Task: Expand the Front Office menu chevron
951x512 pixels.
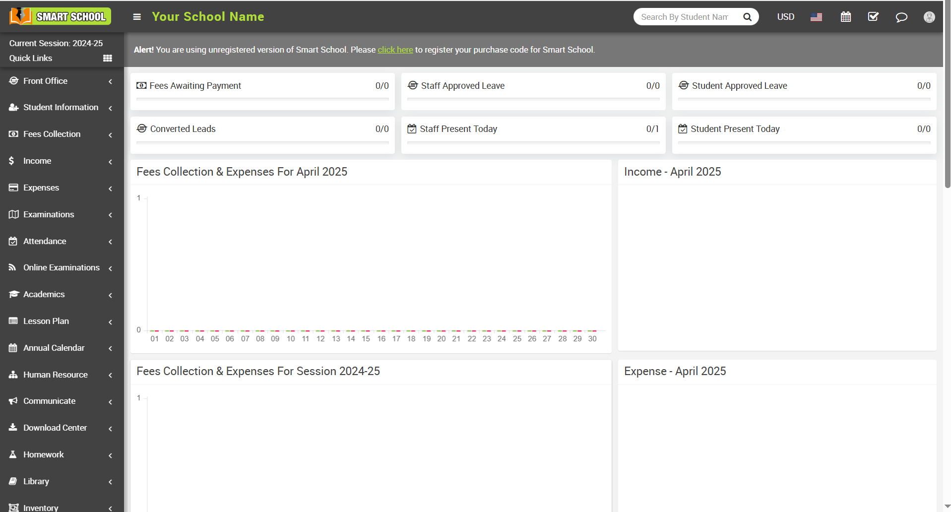Action: point(110,81)
